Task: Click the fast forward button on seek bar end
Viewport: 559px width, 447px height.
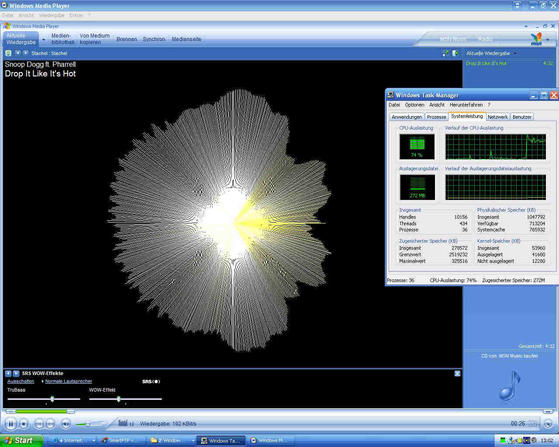Action: coord(548,411)
